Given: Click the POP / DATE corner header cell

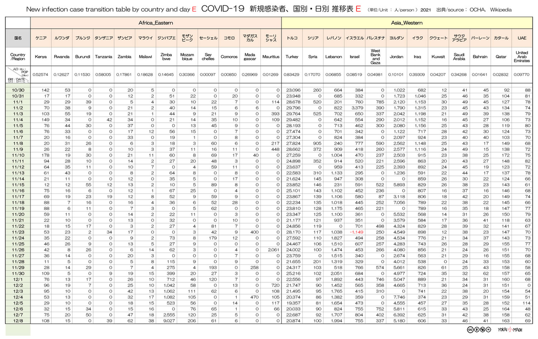Looking at the screenshot, I should 18,74.
